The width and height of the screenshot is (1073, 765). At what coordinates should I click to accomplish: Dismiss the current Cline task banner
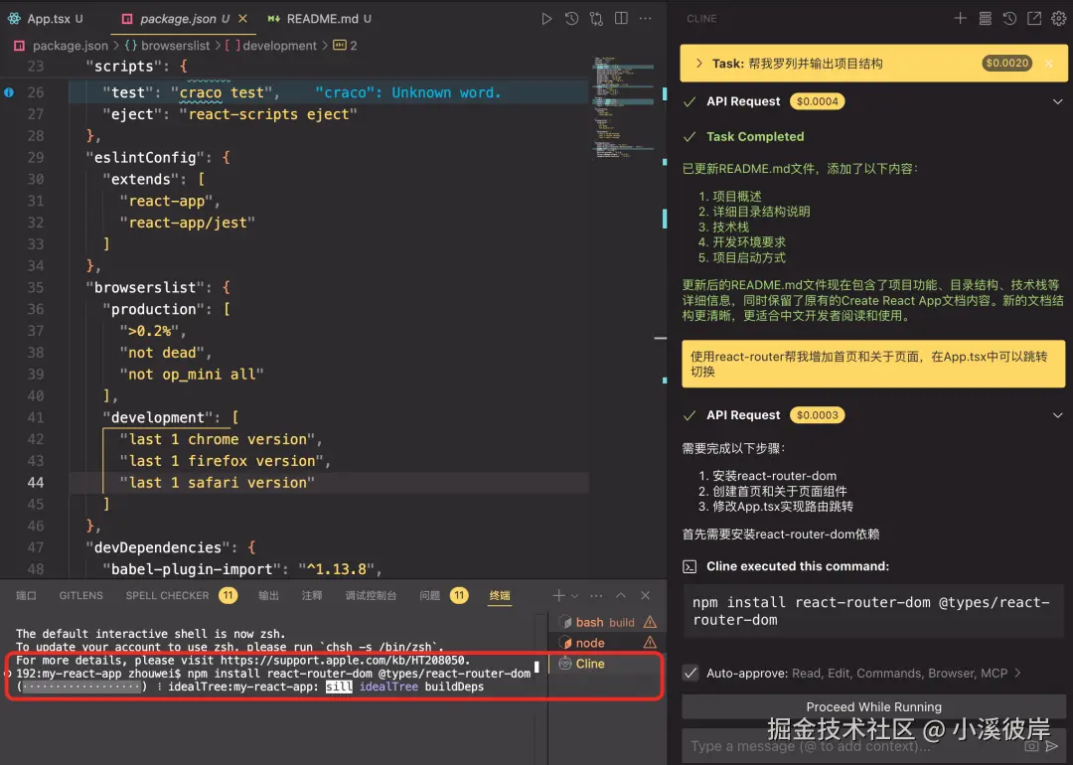click(x=1048, y=63)
